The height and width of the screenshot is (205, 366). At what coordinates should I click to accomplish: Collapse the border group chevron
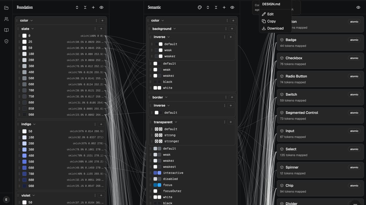pyautogui.click(x=166, y=97)
